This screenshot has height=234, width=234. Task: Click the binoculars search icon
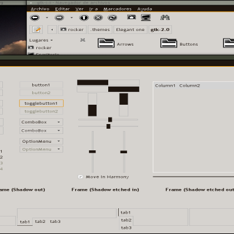pos(165,18)
